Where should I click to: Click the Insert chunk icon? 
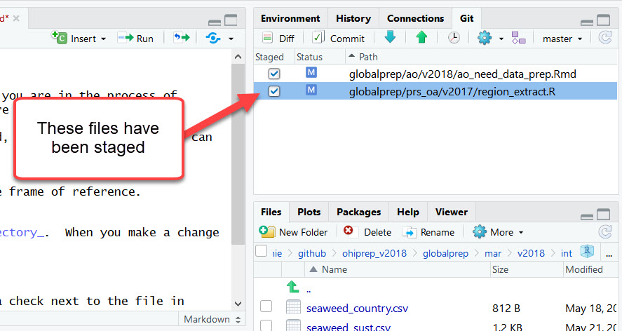[x=59, y=38]
